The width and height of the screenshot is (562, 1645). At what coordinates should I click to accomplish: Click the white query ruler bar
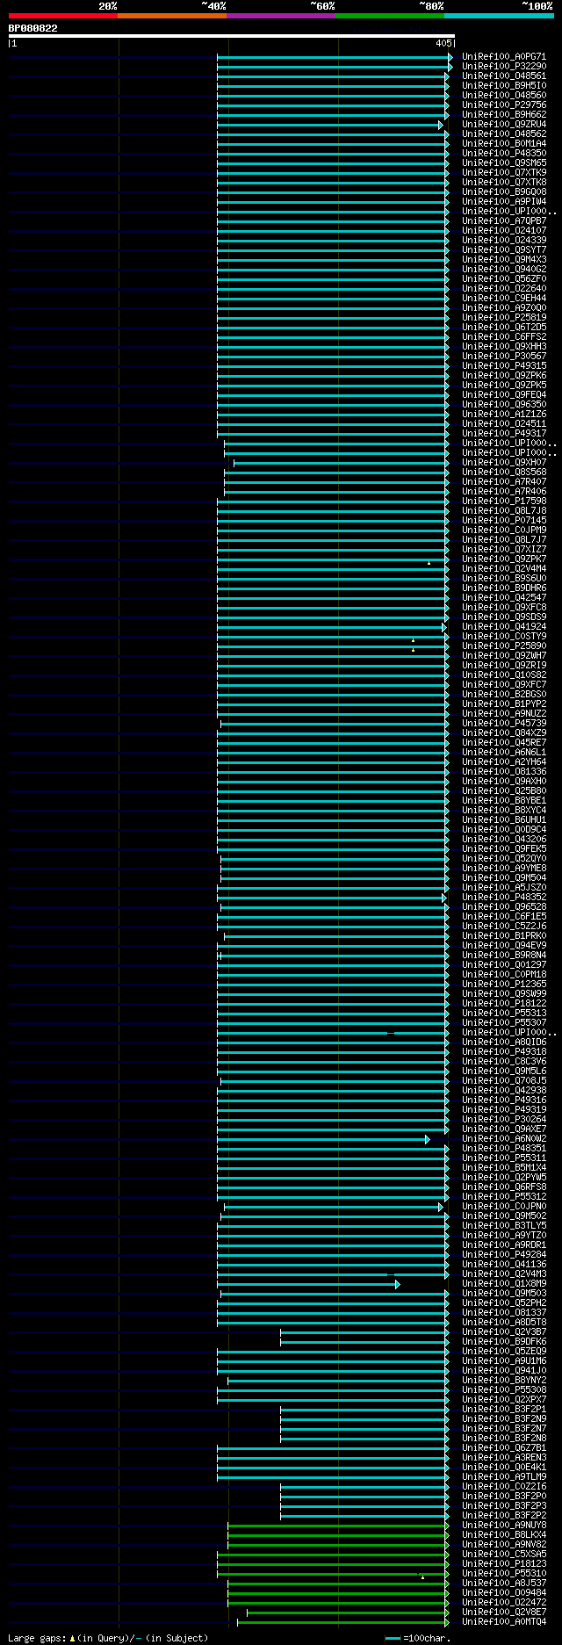[232, 36]
